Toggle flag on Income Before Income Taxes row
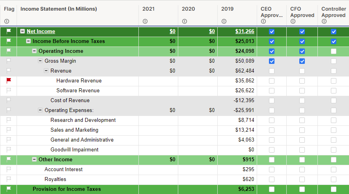 9,41
